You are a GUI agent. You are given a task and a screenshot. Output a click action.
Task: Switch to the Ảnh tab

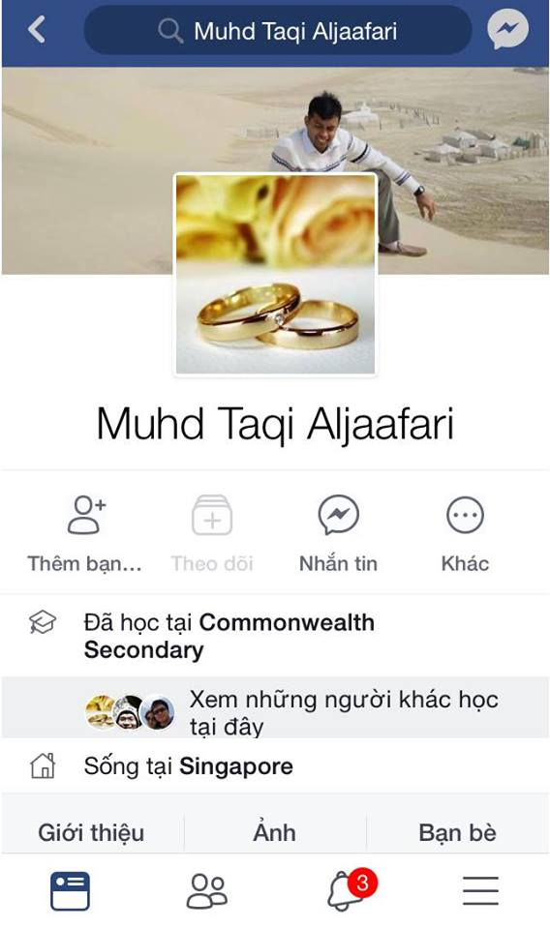click(x=274, y=832)
